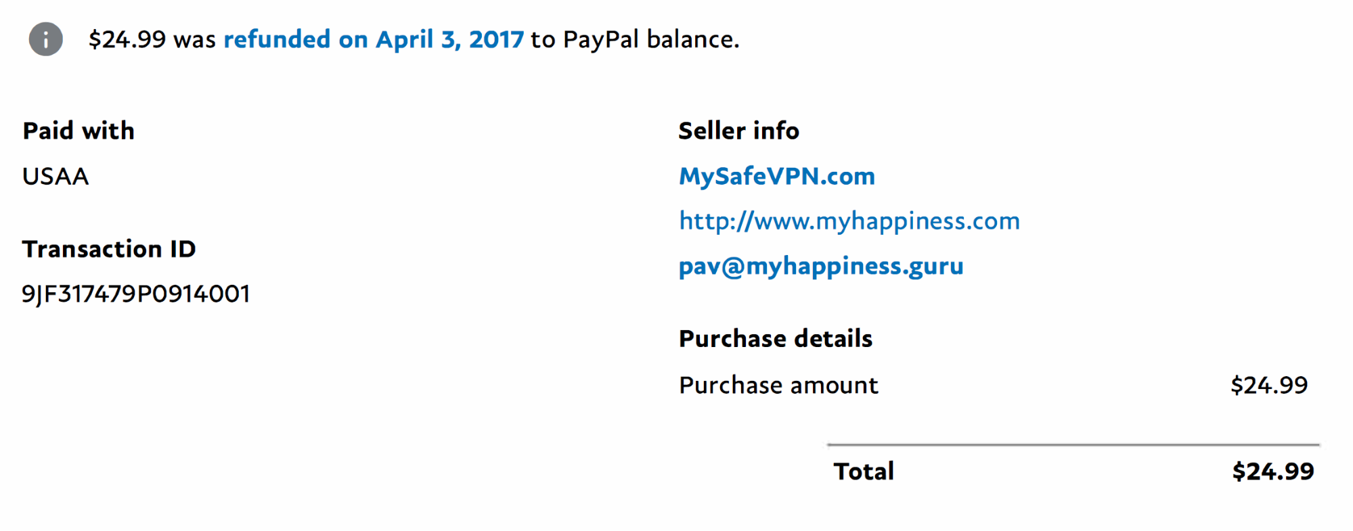Click the gray info icon

click(x=46, y=39)
